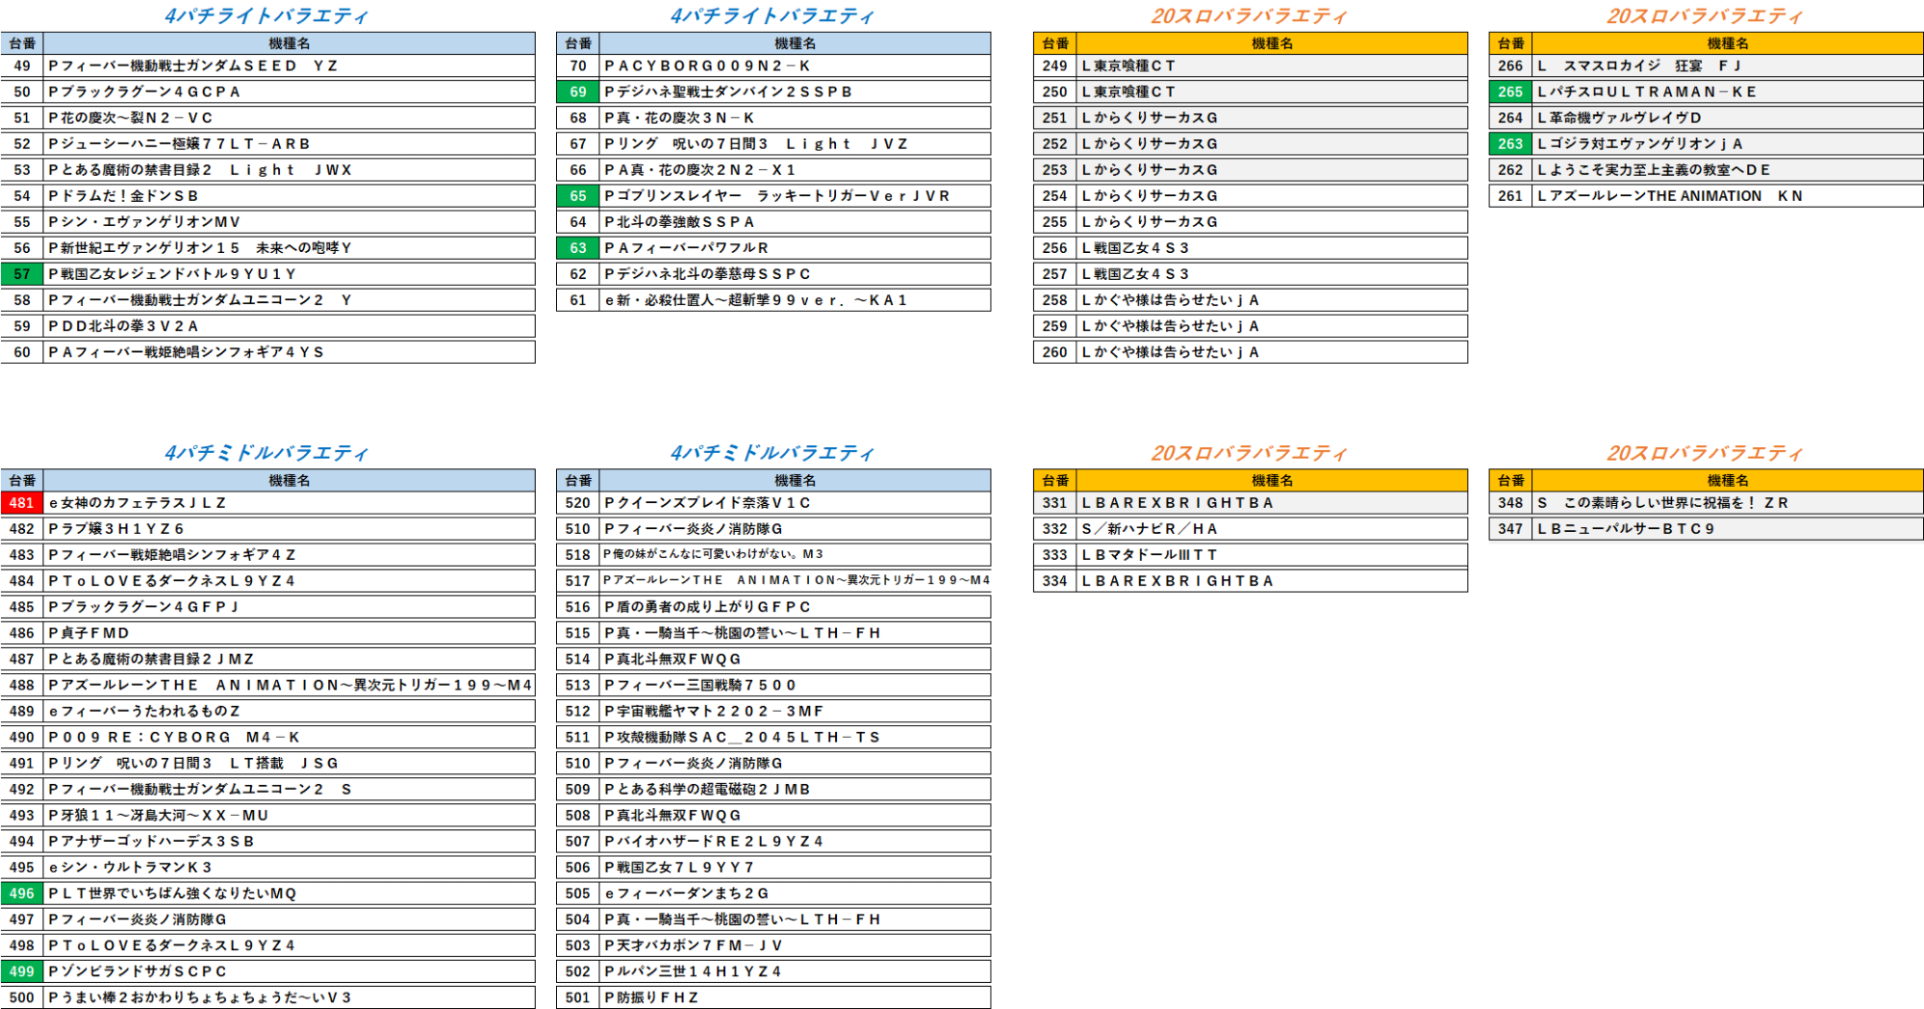Click slot number cell 331
The width and height of the screenshot is (1924, 1009).
pyautogui.click(x=1055, y=503)
